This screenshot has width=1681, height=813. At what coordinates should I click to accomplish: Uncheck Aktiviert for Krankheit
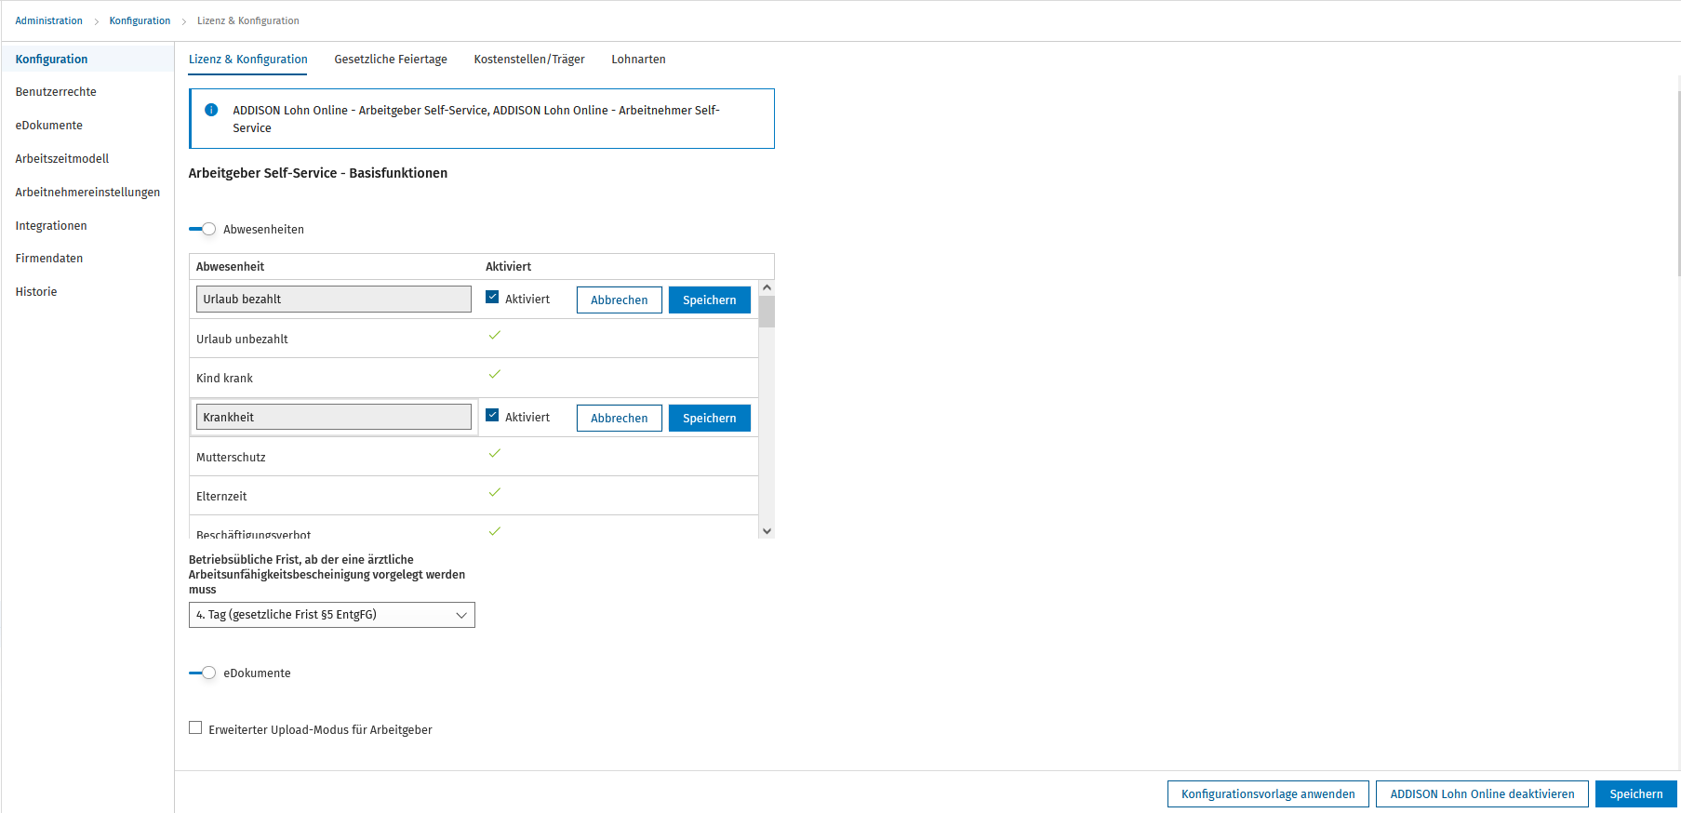[x=492, y=416]
